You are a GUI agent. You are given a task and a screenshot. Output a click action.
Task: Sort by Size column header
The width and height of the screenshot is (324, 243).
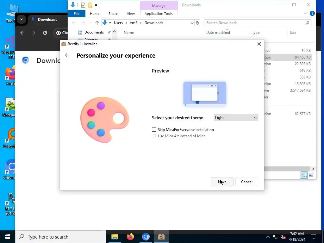pos(293,33)
